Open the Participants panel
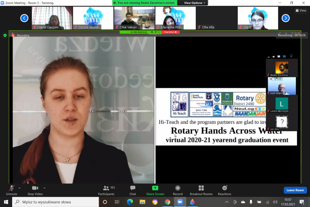 106,190
